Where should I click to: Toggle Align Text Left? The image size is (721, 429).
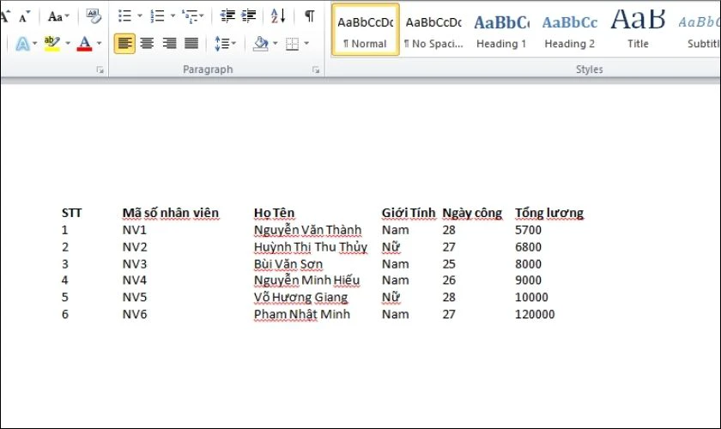click(x=124, y=44)
